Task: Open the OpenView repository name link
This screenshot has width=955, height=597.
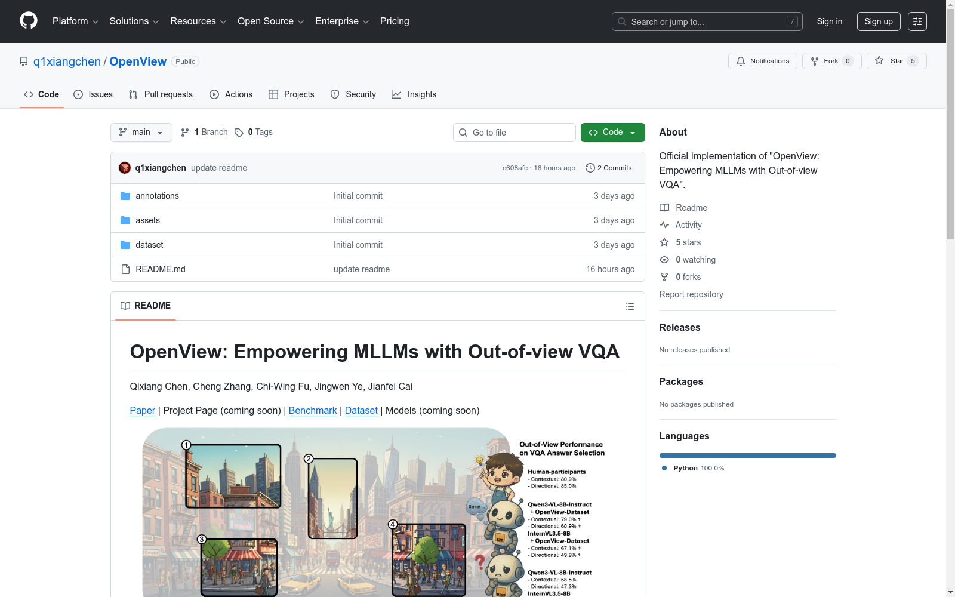Action: [138, 61]
